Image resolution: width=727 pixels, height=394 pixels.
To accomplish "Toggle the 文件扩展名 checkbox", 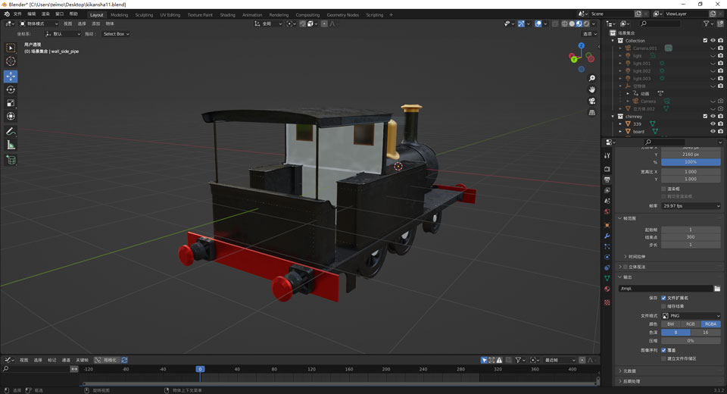I will pos(664,298).
